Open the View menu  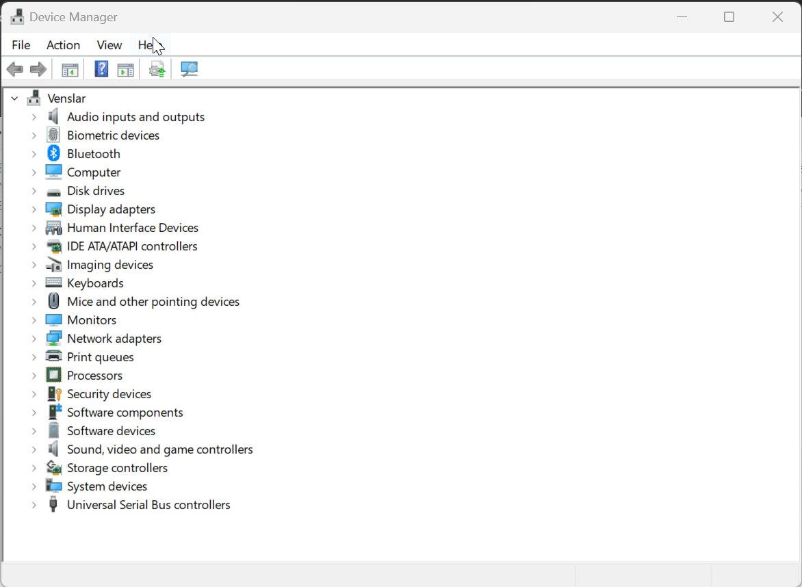[x=109, y=45]
